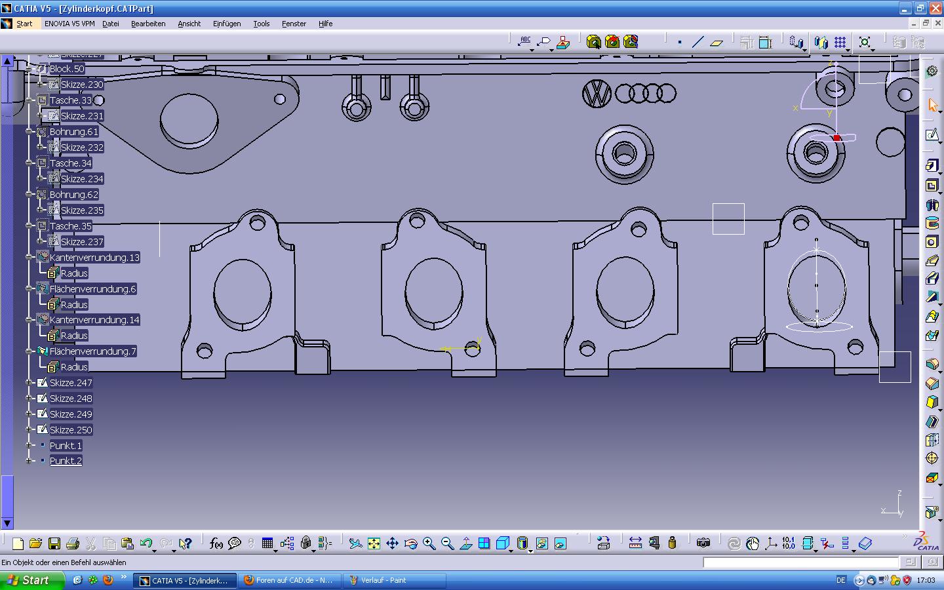This screenshot has width=944, height=590.
Task: Open the Einfügen menu
Action: [227, 24]
